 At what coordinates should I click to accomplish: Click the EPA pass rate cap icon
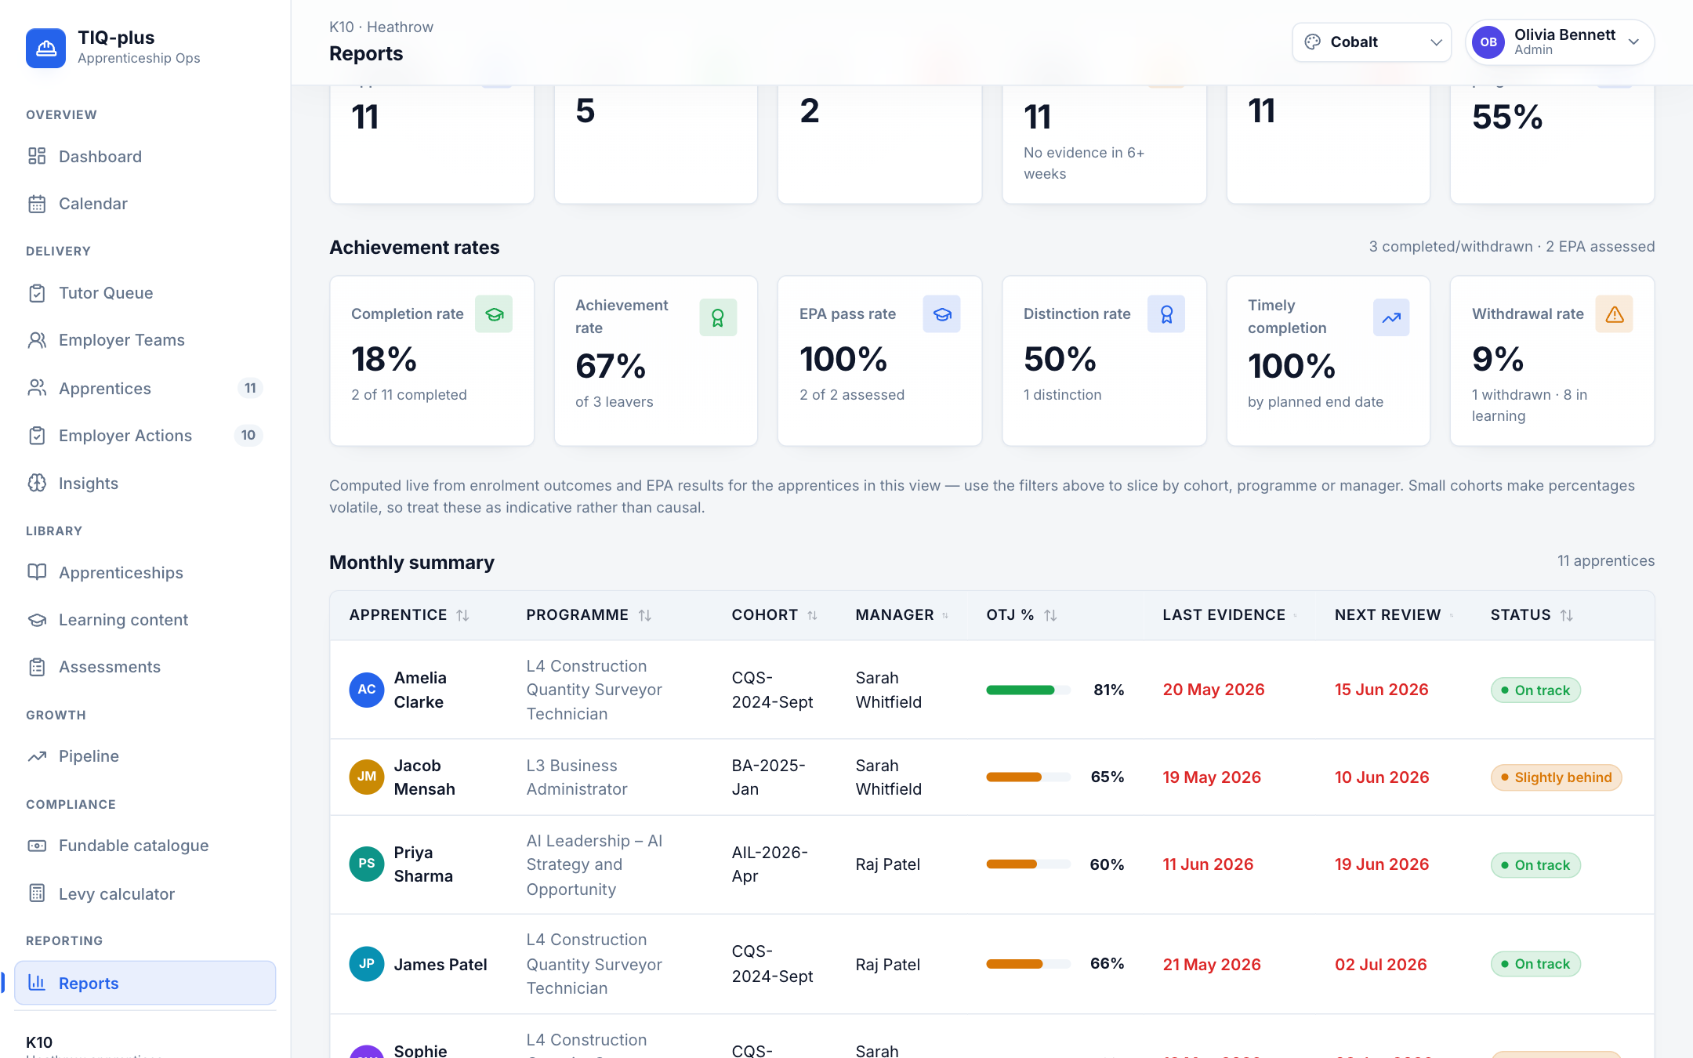(x=942, y=314)
